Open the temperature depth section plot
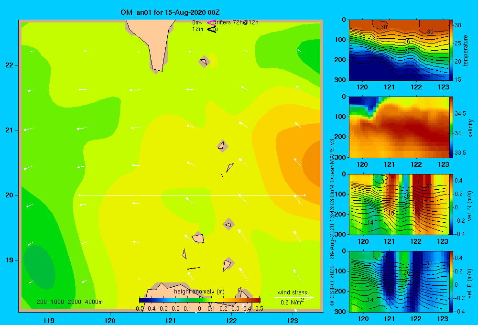Screen dimensions: 478x325 399,50
